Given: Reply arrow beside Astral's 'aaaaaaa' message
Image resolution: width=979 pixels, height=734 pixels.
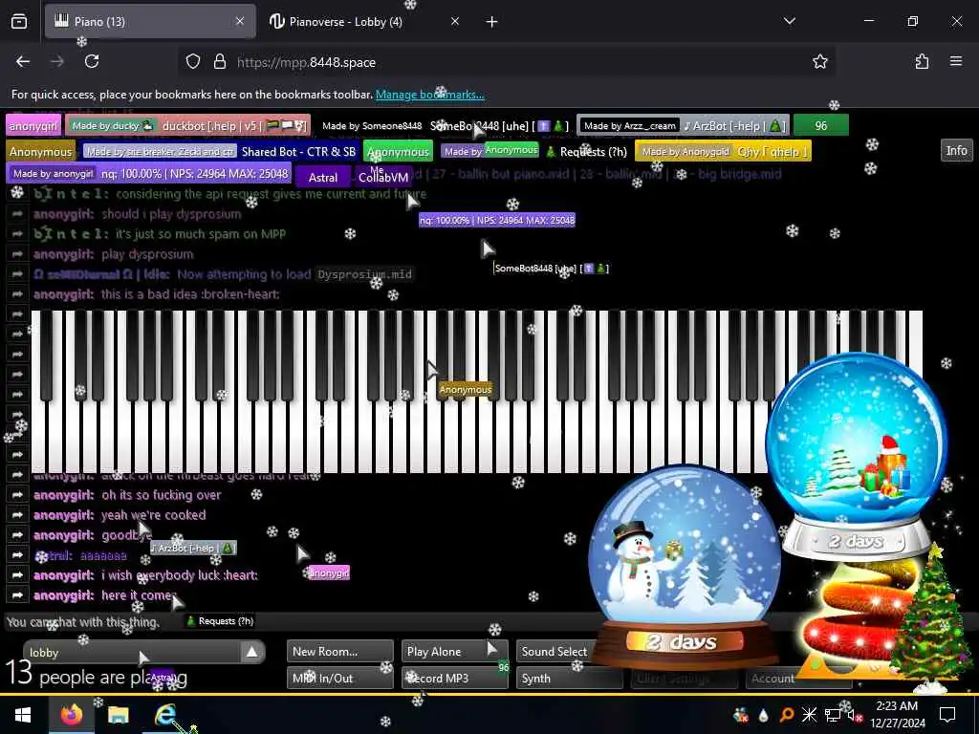Looking at the screenshot, I should tap(17, 555).
